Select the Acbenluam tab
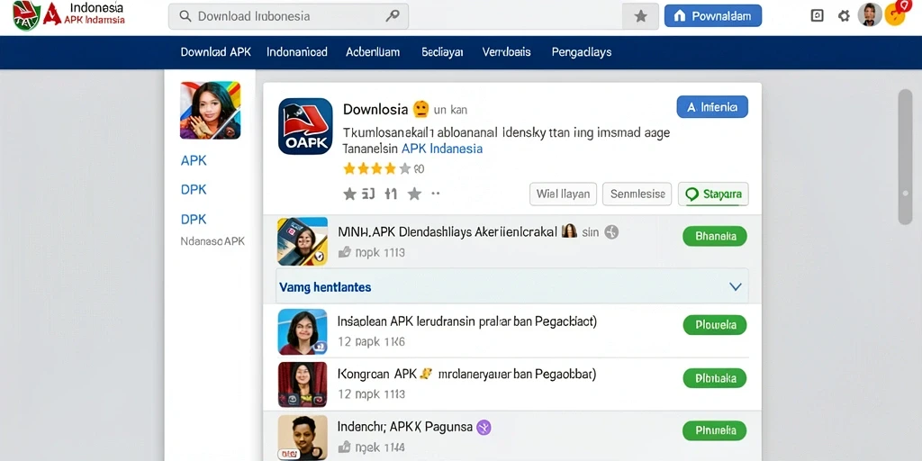This screenshot has width=922, height=461. pos(373,51)
